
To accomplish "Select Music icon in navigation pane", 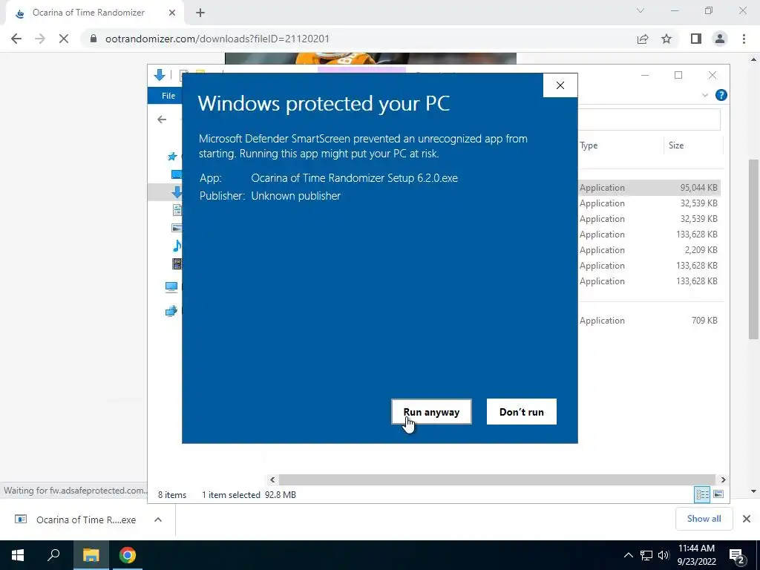I will pos(177,246).
